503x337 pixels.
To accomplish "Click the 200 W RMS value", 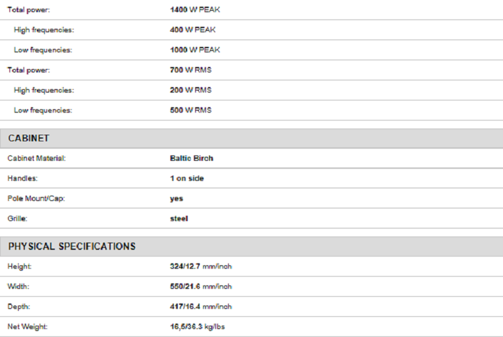I will click(190, 90).
